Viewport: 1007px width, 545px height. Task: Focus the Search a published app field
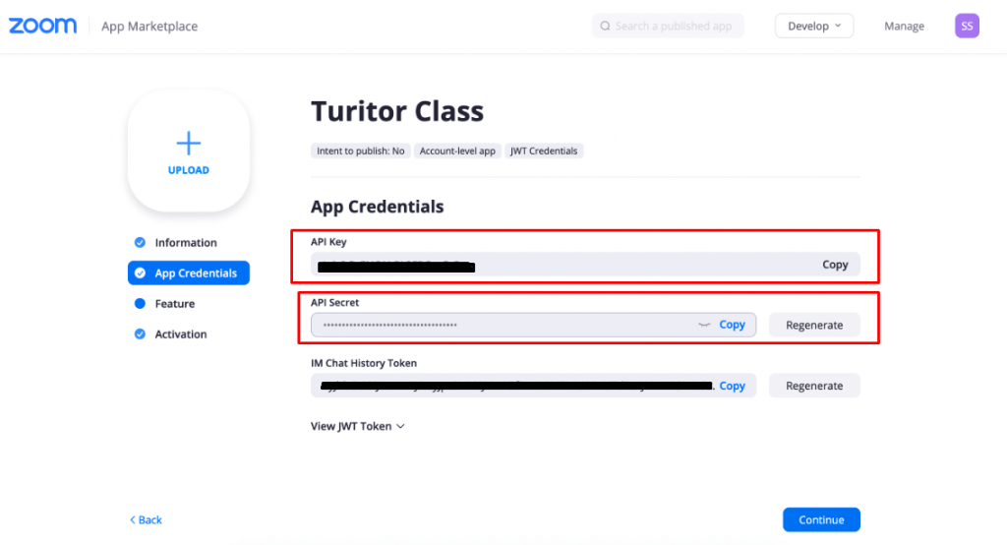[x=668, y=26]
